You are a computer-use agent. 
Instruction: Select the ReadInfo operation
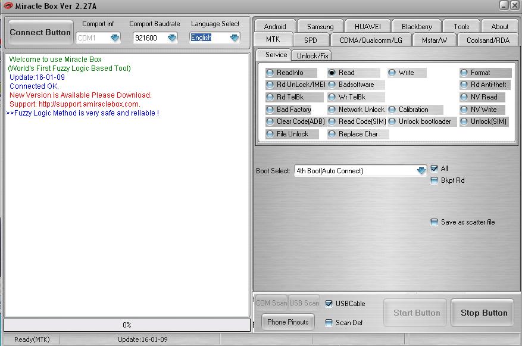[270, 72]
